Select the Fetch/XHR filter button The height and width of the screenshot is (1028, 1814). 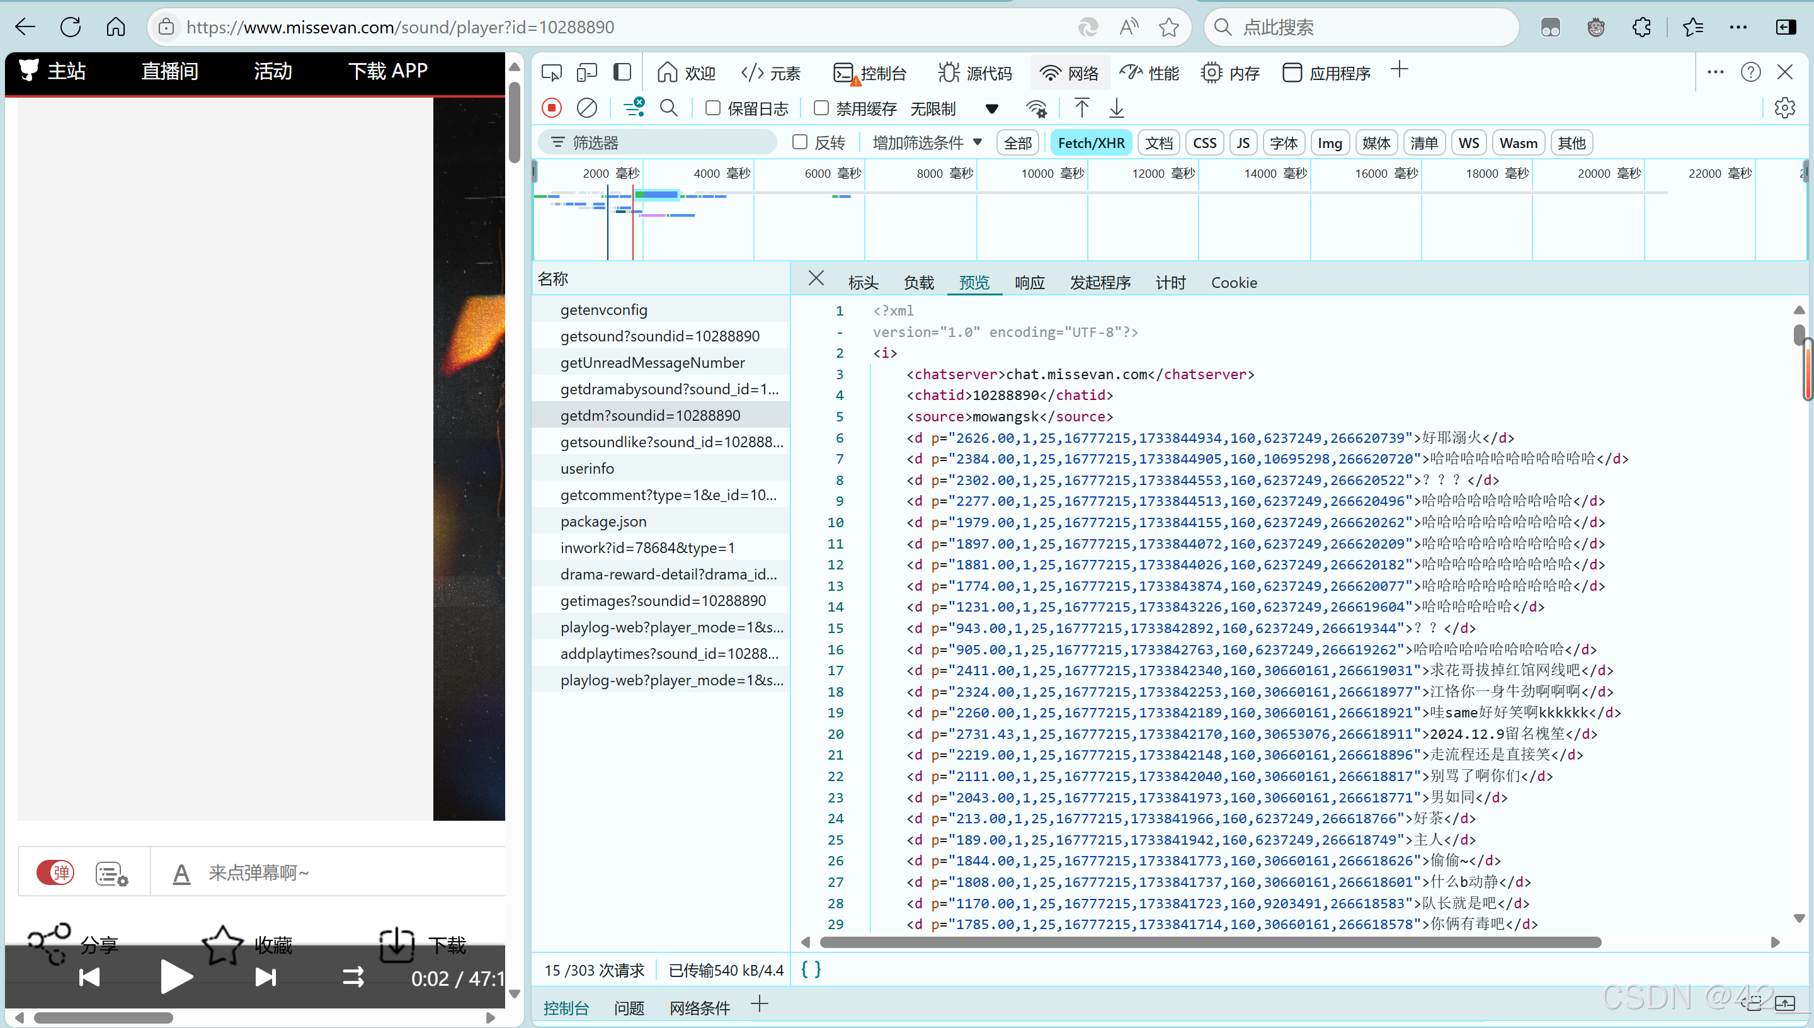coord(1090,142)
